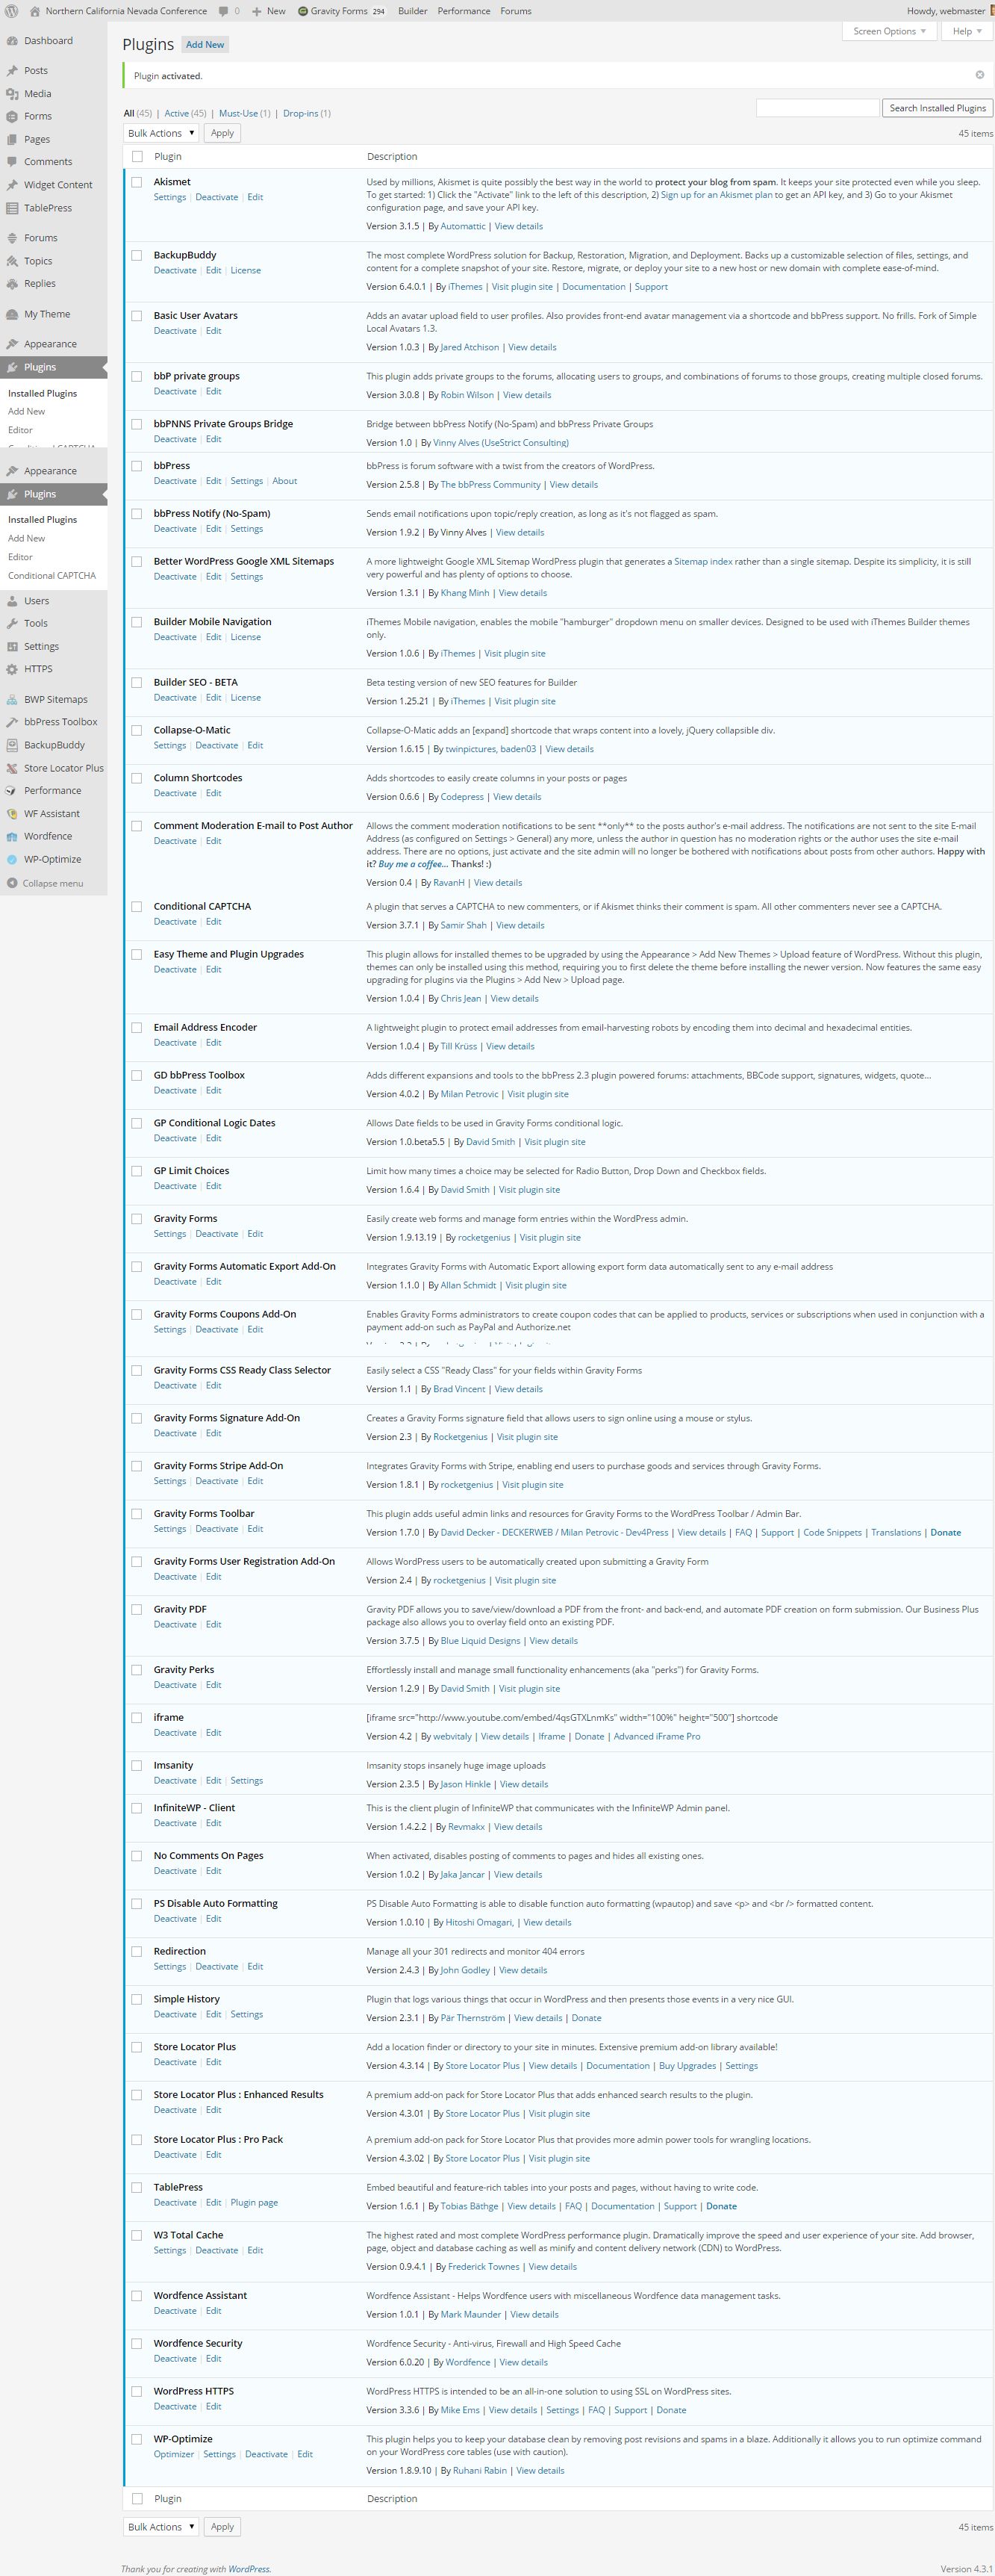Click the Wordfence icon in the sidebar
The height and width of the screenshot is (2576, 995).
click(12, 836)
